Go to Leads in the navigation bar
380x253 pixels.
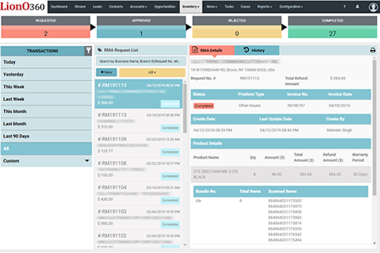pyautogui.click(x=97, y=6)
